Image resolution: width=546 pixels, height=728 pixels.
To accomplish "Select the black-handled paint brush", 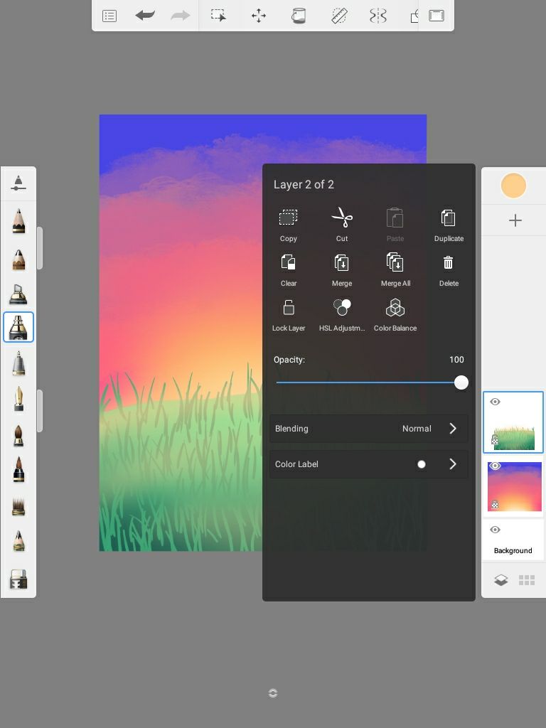I will [18, 470].
